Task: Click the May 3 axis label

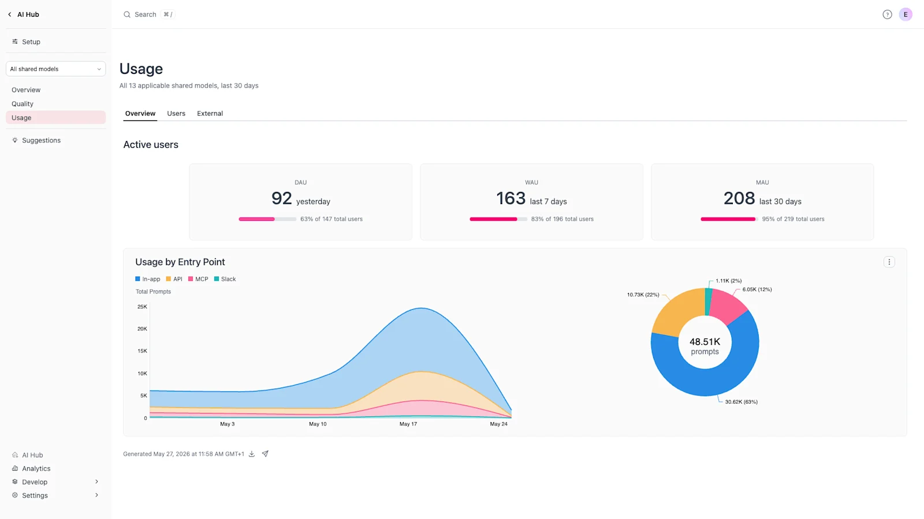Action: point(228,424)
